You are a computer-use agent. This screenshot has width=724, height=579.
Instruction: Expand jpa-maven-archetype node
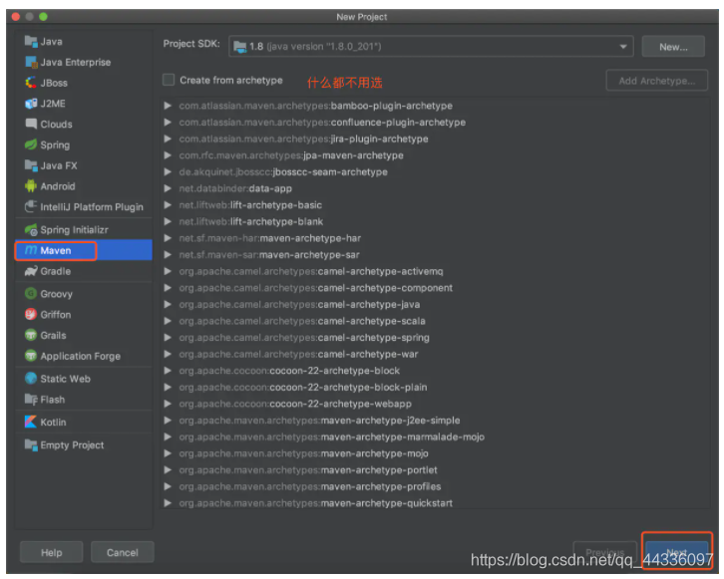168,155
